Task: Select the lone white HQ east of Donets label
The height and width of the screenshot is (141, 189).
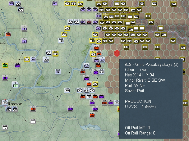Action: click(x=58, y=72)
